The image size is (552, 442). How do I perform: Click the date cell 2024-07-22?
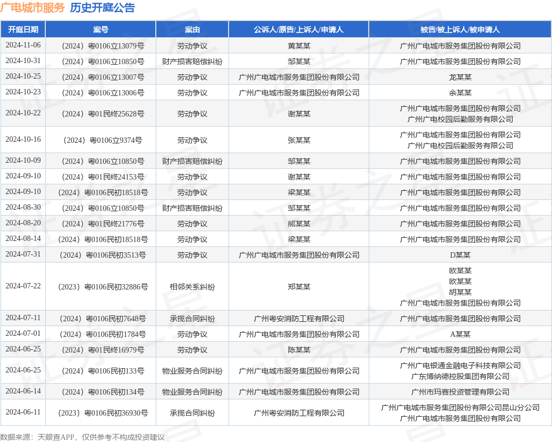click(23, 286)
